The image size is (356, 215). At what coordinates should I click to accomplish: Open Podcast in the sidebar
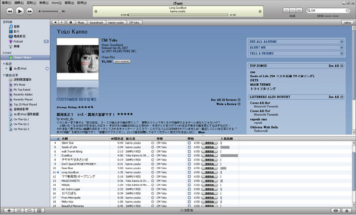(18, 42)
